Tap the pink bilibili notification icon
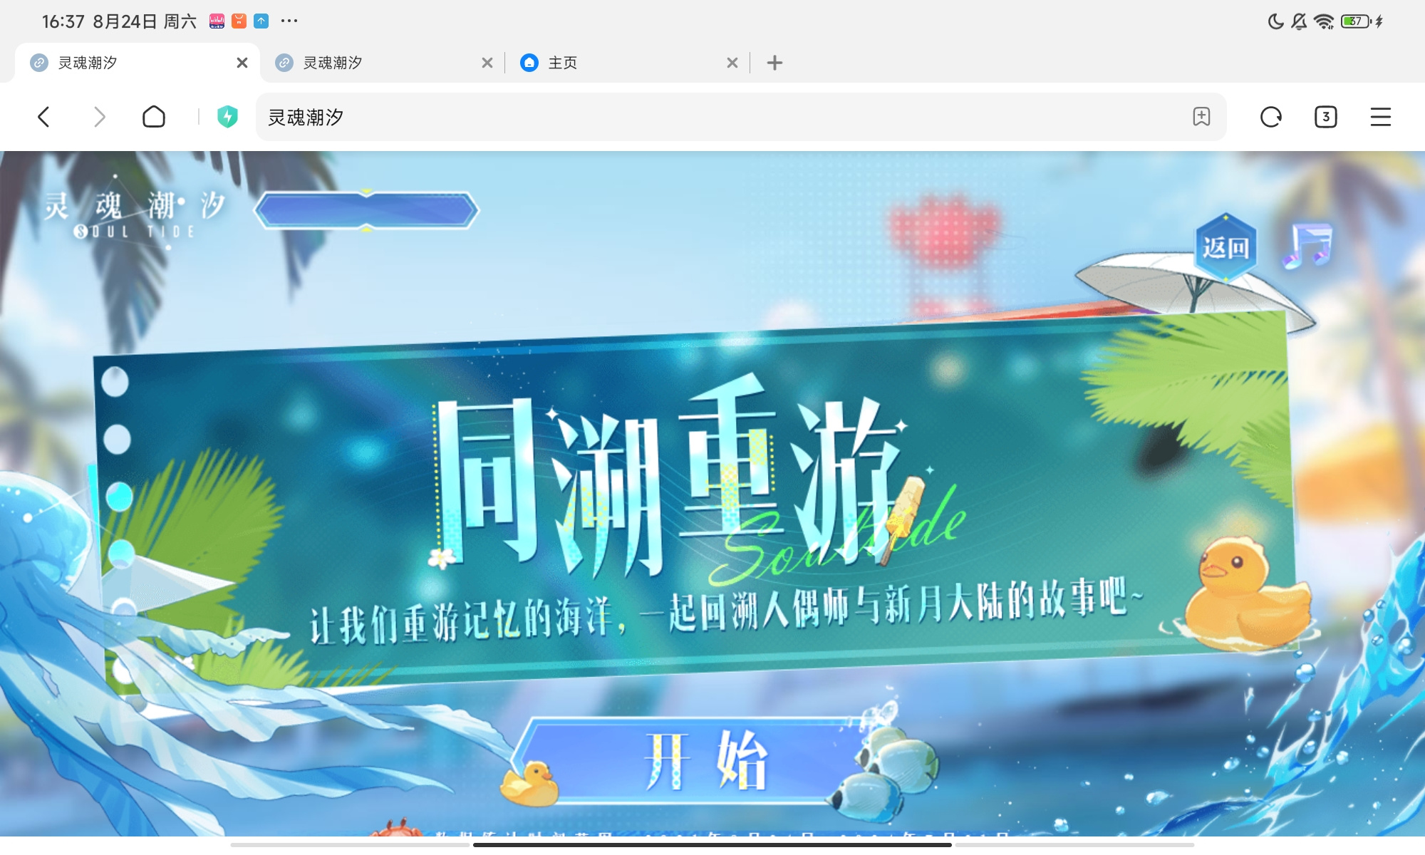1425x855 pixels. click(x=217, y=21)
